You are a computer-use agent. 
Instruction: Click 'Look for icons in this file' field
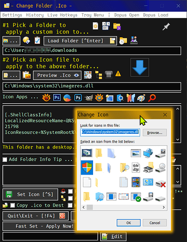pos(110,132)
